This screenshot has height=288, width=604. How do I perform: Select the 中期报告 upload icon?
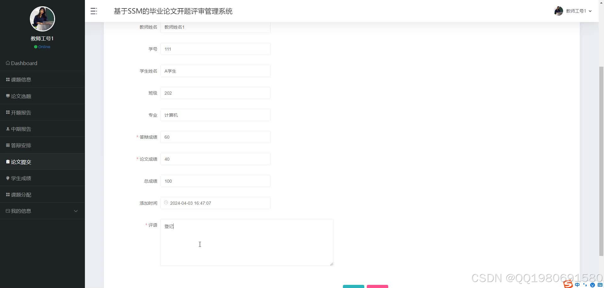coord(8,129)
